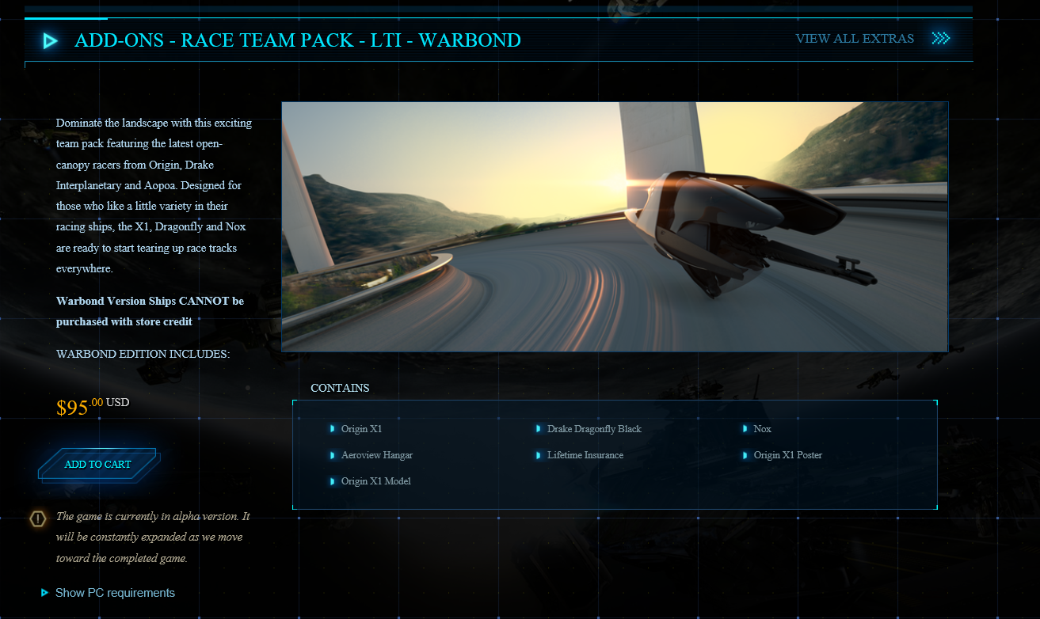
Task: Click the ADD-ONS Race Team Pack heading
Action: pyautogui.click(x=298, y=40)
